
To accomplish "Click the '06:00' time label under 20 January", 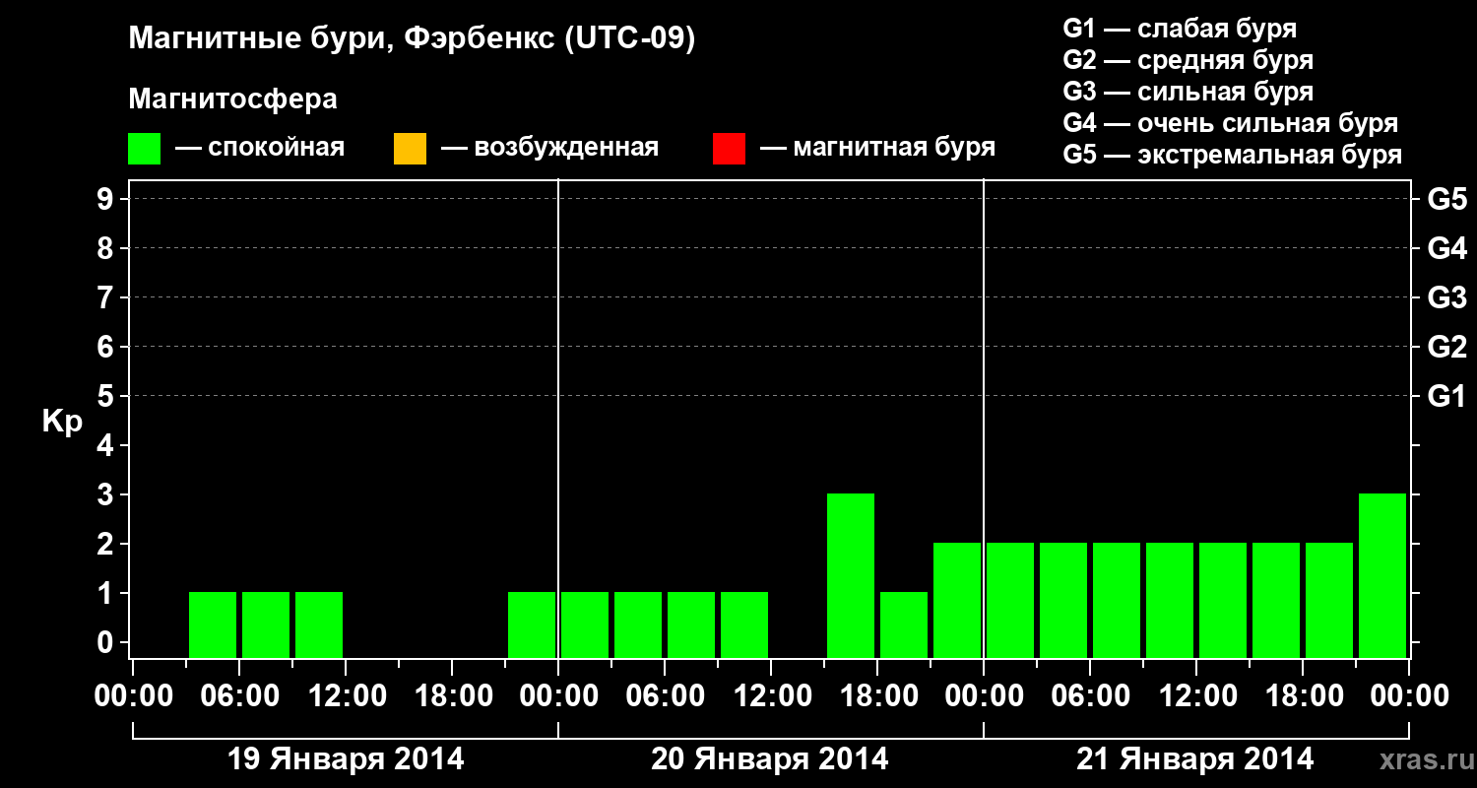I will [665, 696].
